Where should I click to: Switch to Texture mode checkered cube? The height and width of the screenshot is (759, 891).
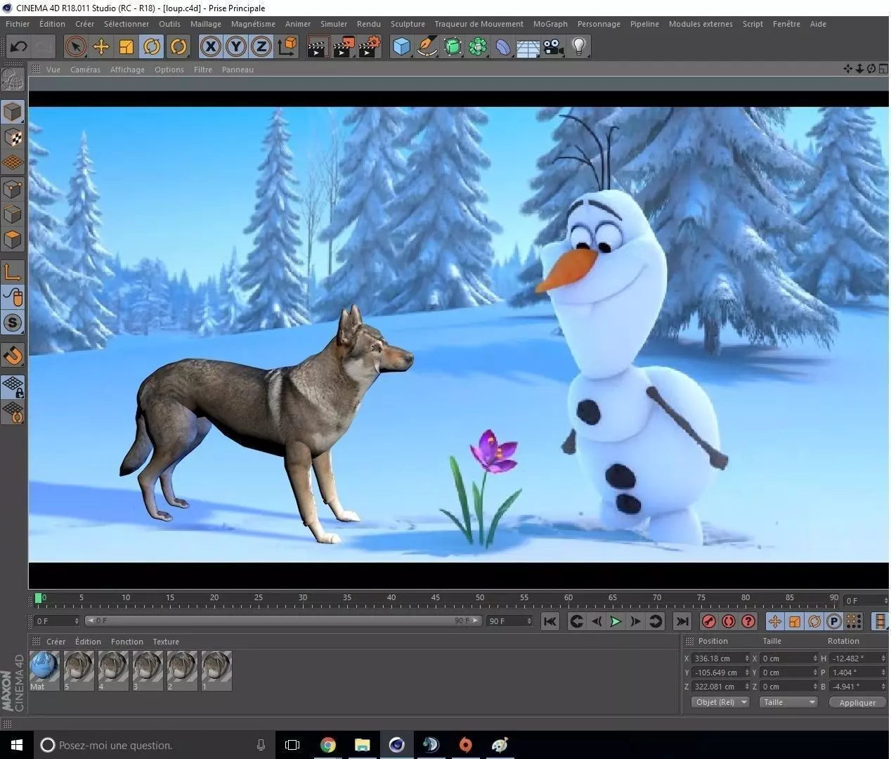pos(13,138)
